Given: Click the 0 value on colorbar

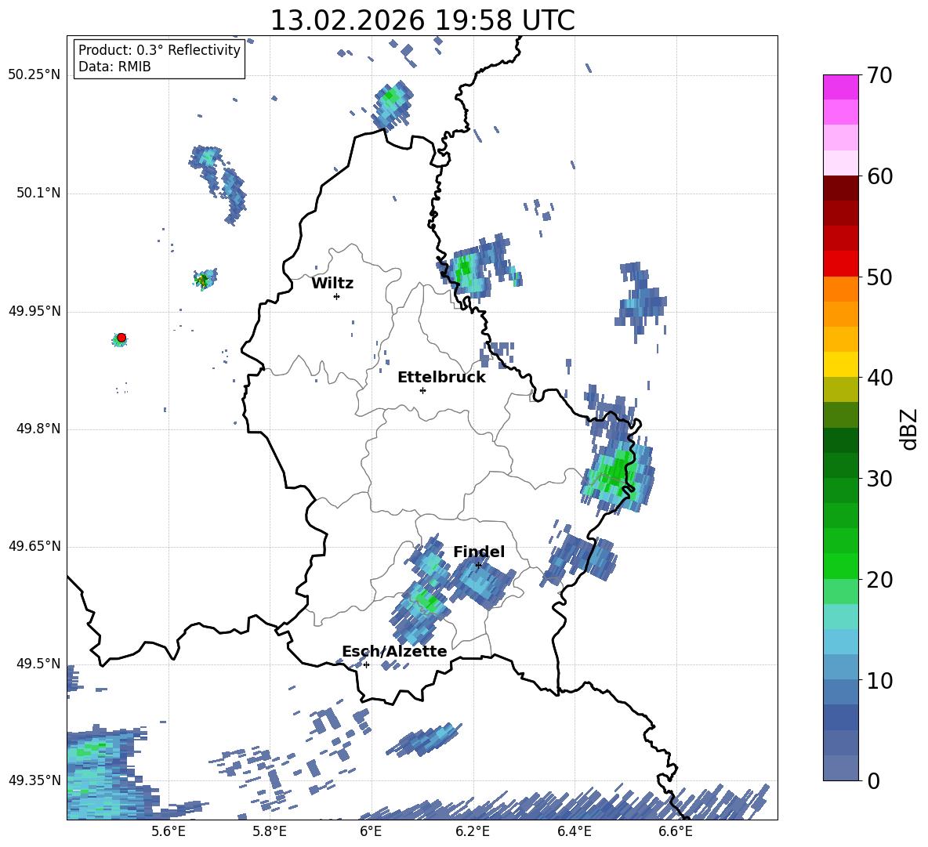Looking at the screenshot, I should 873,780.
